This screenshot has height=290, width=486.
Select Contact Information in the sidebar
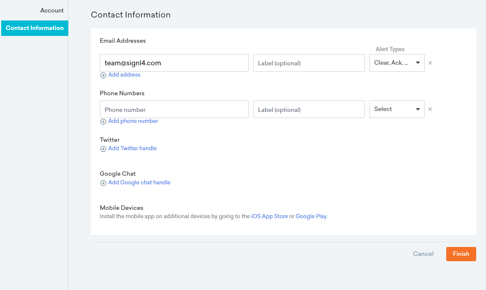[x=35, y=28]
